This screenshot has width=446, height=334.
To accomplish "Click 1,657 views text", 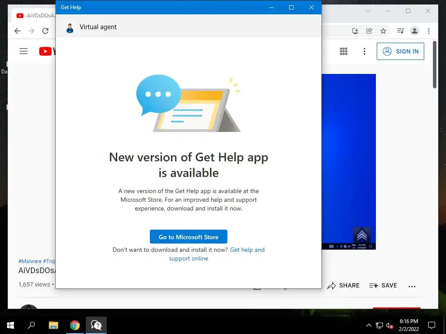I will (x=34, y=284).
